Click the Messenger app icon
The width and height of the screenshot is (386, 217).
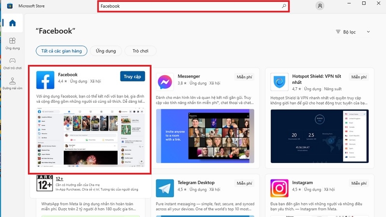pyautogui.click(x=165, y=82)
